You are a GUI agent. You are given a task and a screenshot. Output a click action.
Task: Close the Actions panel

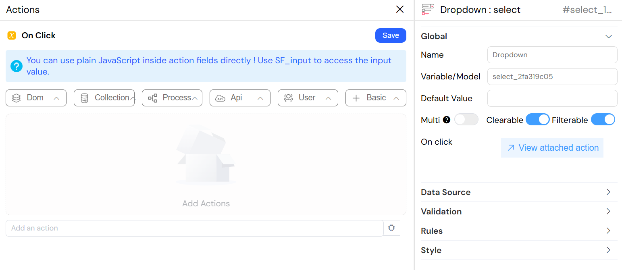pyautogui.click(x=400, y=10)
